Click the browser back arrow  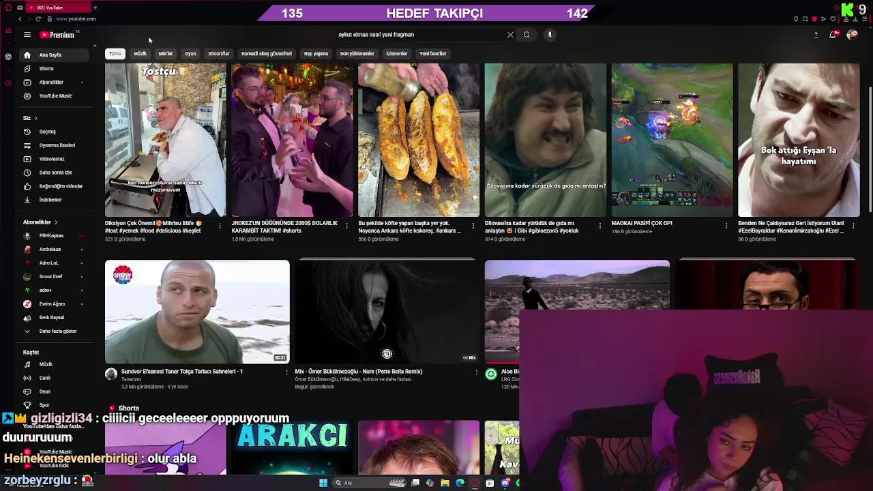(x=20, y=19)
